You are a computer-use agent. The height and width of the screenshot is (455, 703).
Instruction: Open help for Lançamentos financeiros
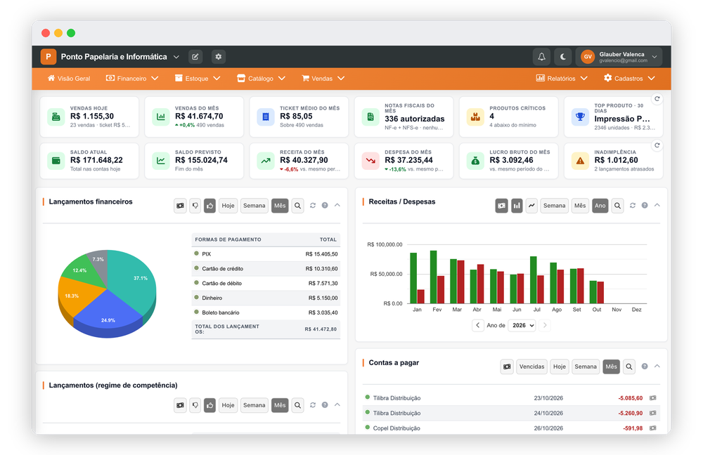click(x=325, y=206)
